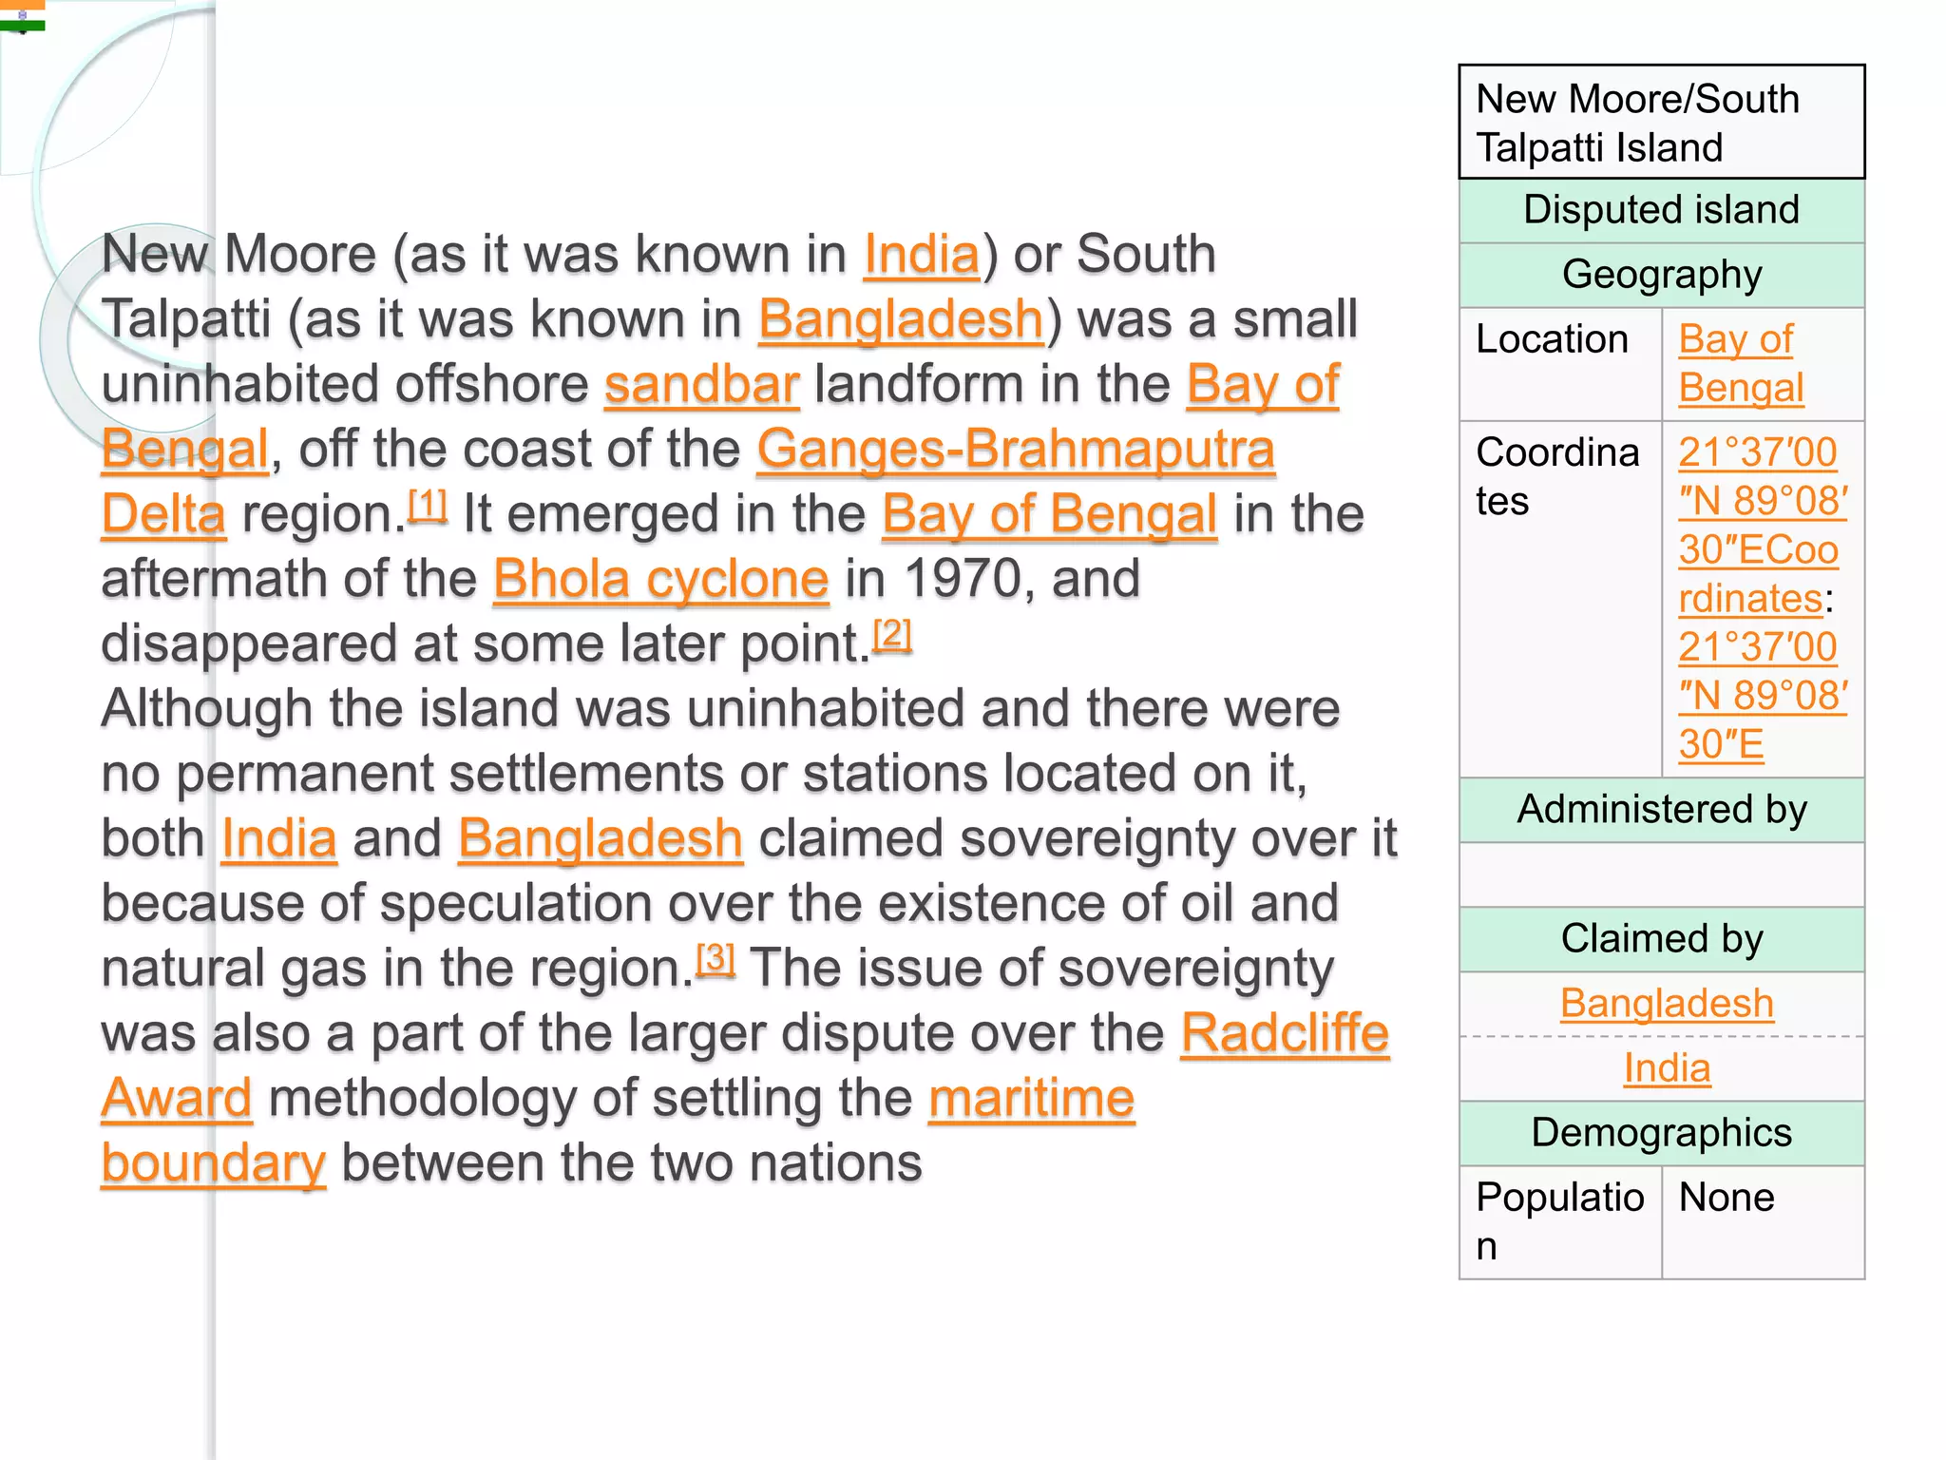1946x1460 pixels.
Task: Open the Radcliffe link
Action: point(1286,1033)
